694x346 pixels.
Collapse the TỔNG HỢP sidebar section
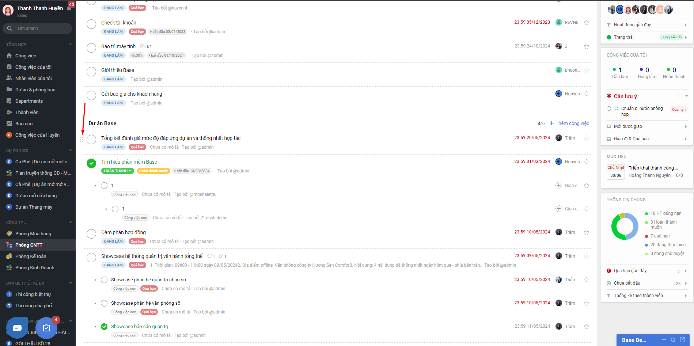point(71,45)
